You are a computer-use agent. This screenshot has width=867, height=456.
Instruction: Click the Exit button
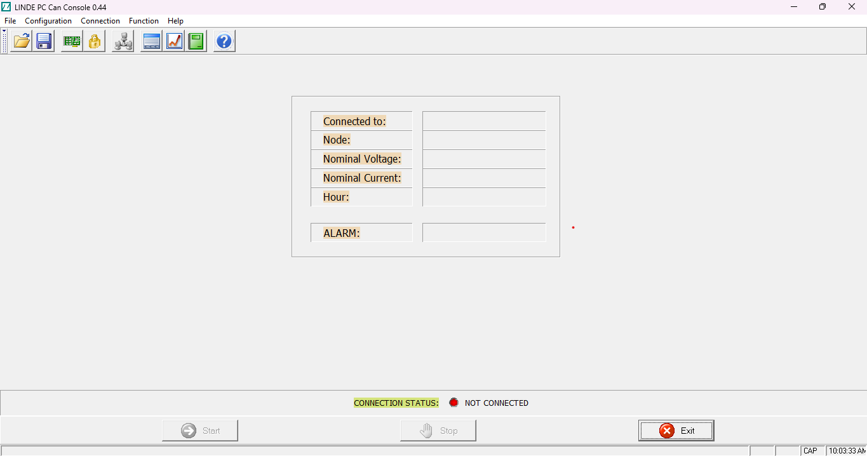point(676,431)
